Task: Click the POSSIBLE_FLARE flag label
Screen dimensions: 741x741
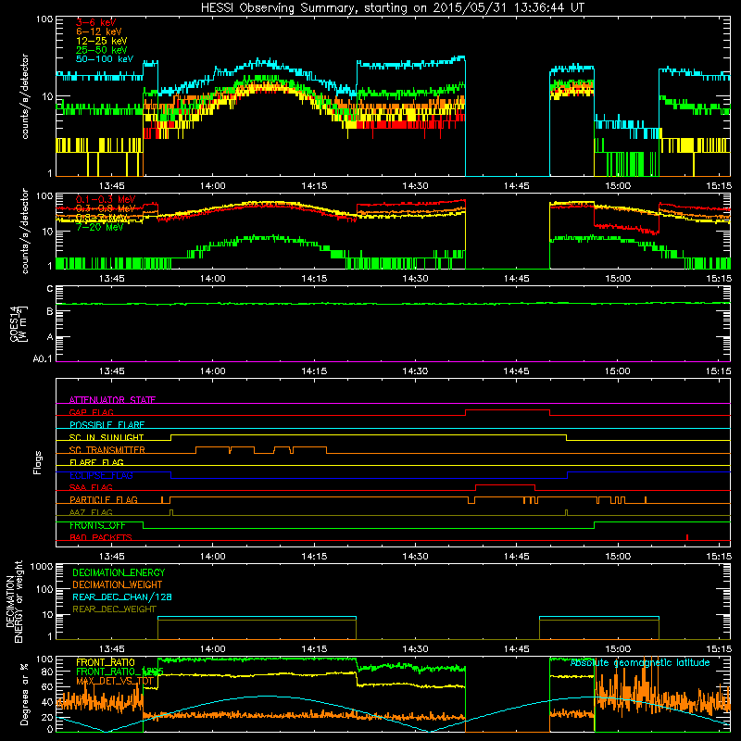Action: point(107,425)
